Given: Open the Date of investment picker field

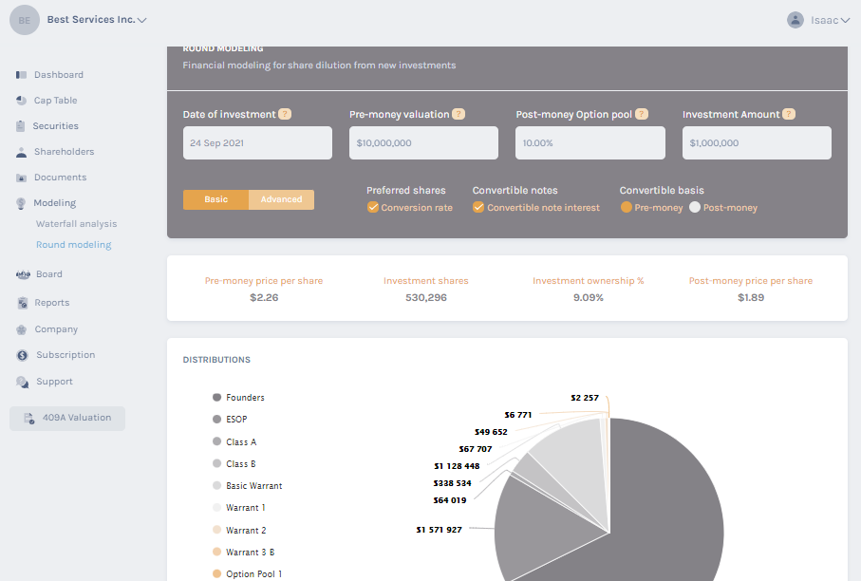Looking at the screenshot, I should pos(257,143).
